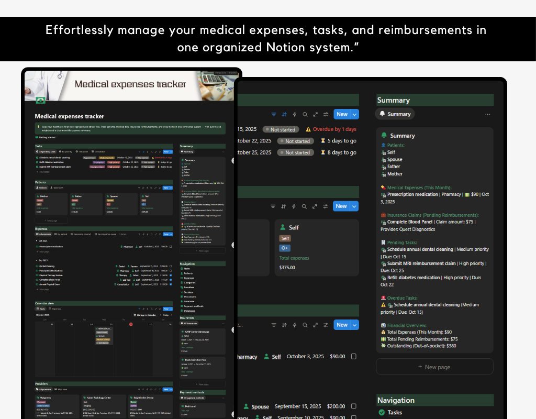Image resolution: width=536 pixels, height=419 pixels.
Task: Click the New button in the enlarged Tasks toolbar
Action: click(342, 114)
